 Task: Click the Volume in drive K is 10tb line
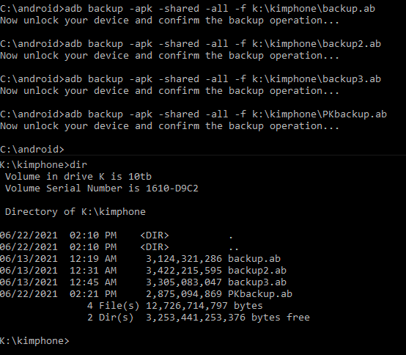pyautogui.click(x=78, y=177)
